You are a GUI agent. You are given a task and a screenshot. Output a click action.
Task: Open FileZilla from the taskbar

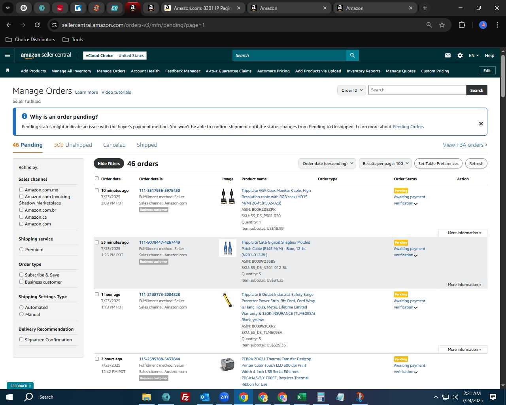[x=185, y=397]
